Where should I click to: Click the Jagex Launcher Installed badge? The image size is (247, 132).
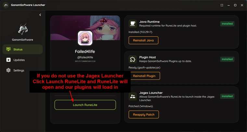tap(227, 96)
